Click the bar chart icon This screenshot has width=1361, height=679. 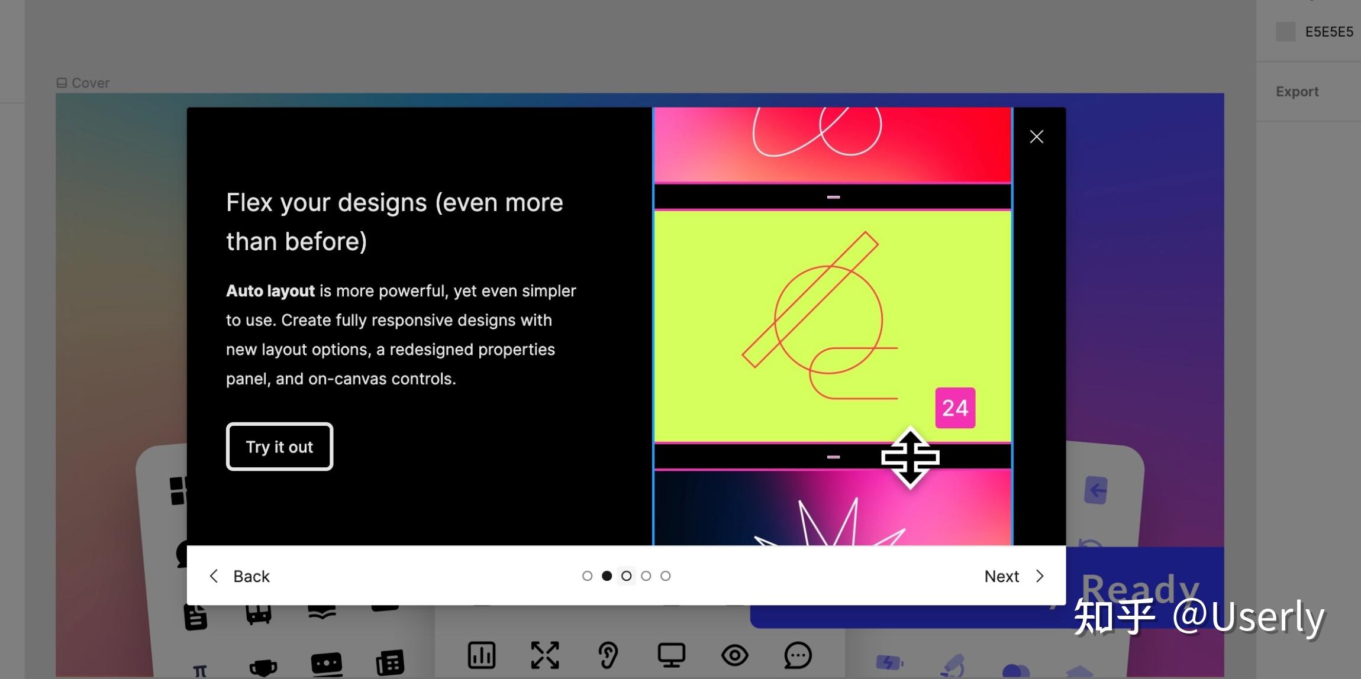[481, 655]
